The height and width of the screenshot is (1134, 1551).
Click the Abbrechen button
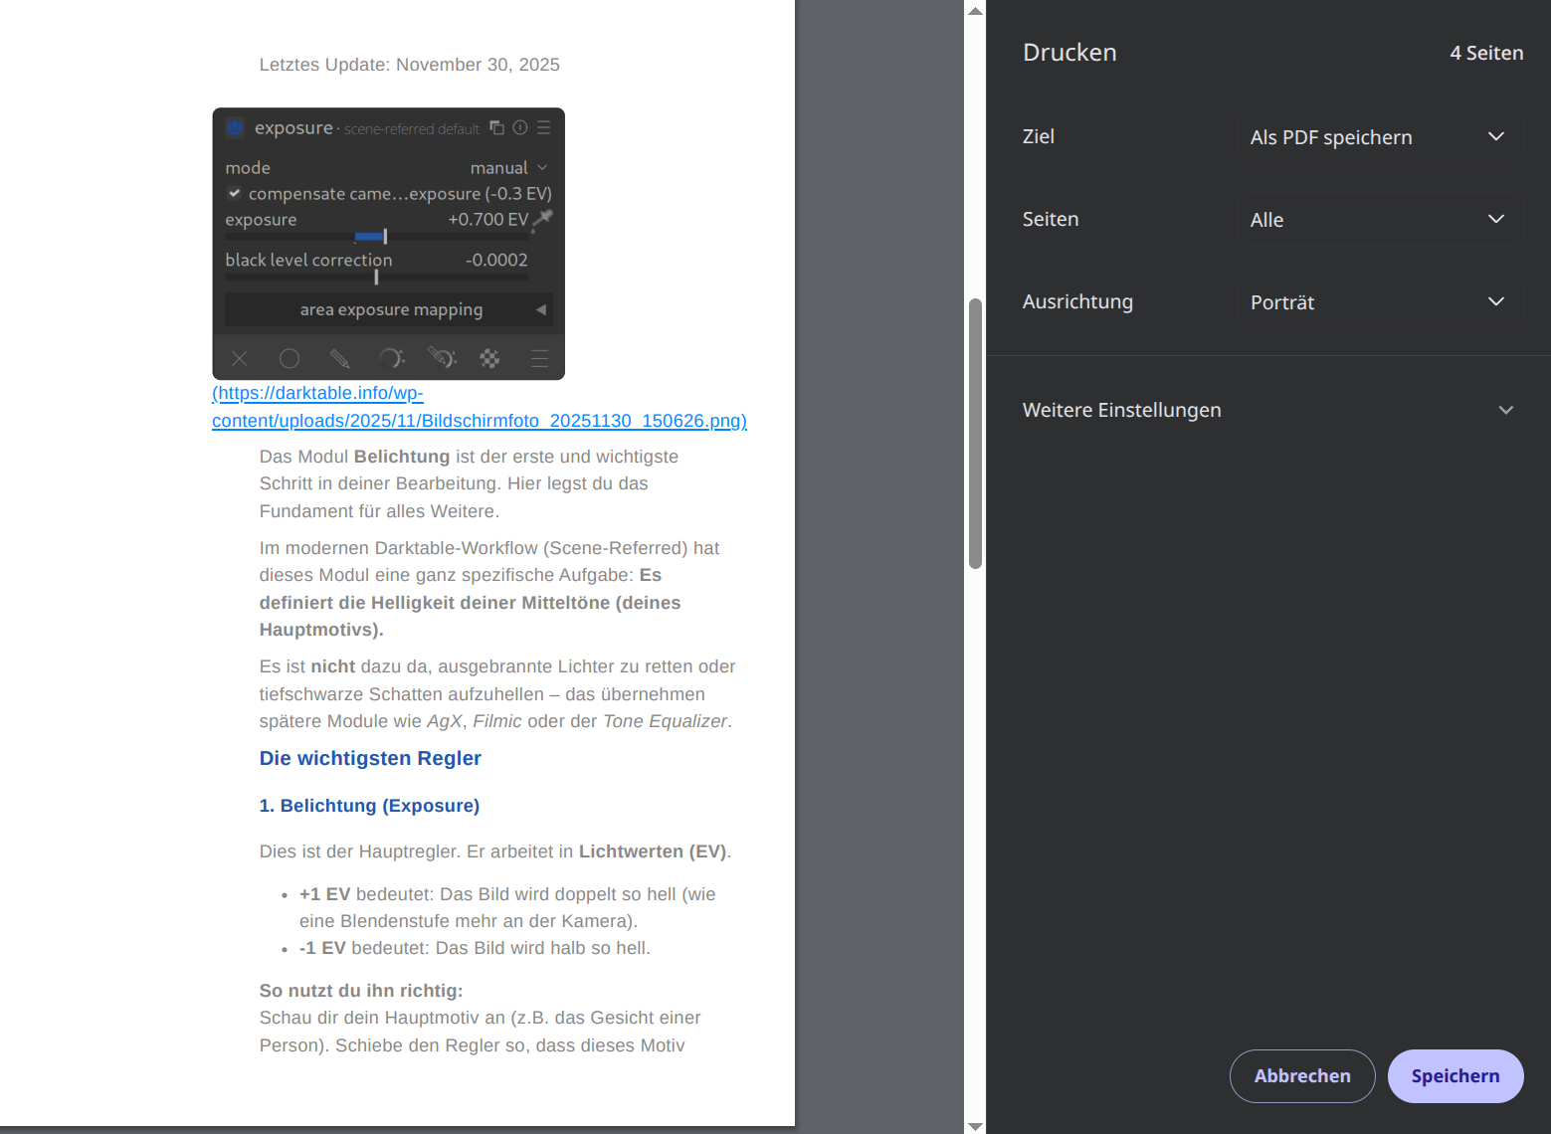pyautogui.click(x=1302, y=1076)
